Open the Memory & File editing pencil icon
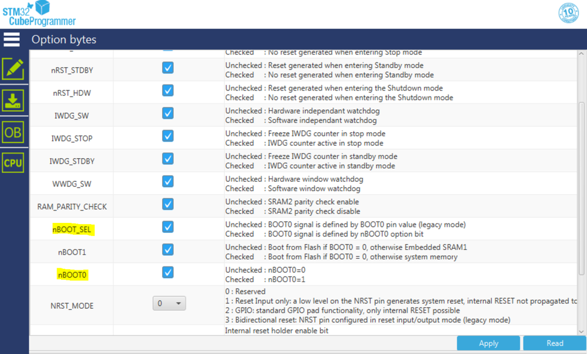 click(x=13, y=69)
